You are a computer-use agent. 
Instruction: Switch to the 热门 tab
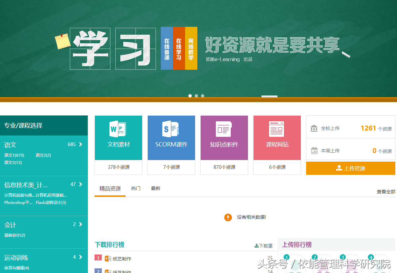(x=136, y=188)
